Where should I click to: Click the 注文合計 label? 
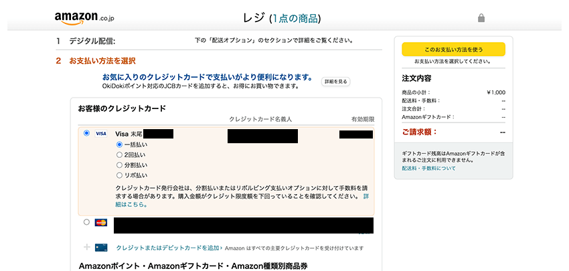[x=414, y=108]
